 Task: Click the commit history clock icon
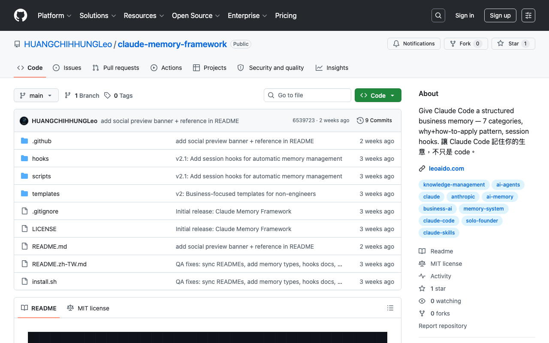point(360,120)
